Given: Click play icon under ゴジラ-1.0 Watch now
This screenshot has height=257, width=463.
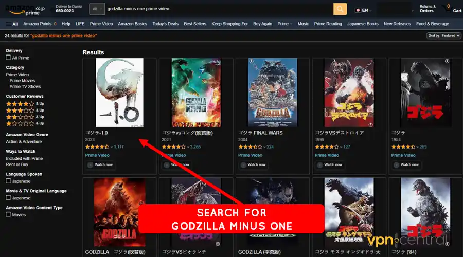Looking at the screenshot, I should coord(91,165).
